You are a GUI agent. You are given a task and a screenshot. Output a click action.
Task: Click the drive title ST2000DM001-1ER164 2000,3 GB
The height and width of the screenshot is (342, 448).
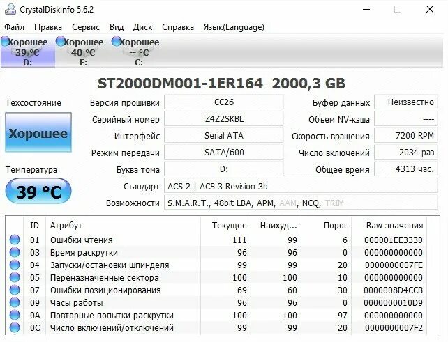tap(221, 84)
